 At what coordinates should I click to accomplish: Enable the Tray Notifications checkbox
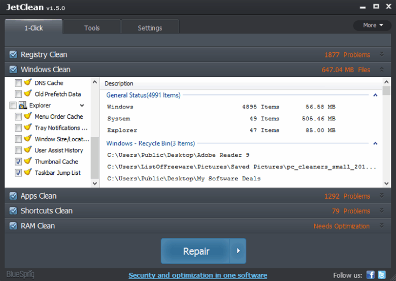click(18, 128)
